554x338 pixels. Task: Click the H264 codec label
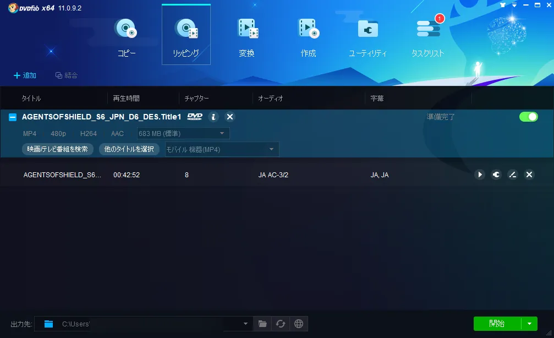(89, 134)
